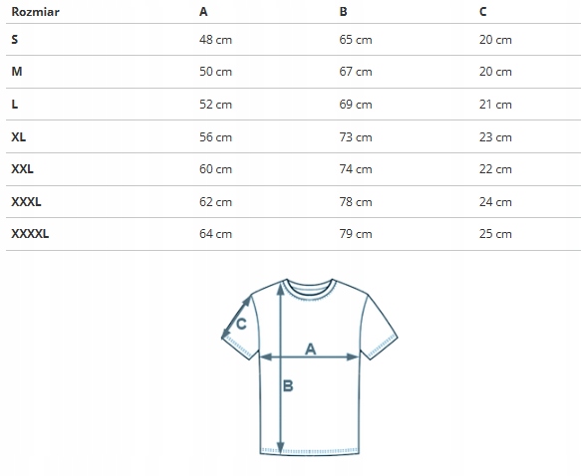Image resolution: width=581 pixels, height=476 pixels.
Task: Click the horizontal chest width arrow
Action: coord(309,357)
